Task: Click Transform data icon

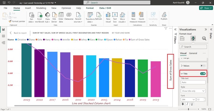Action: pos(90,17)
